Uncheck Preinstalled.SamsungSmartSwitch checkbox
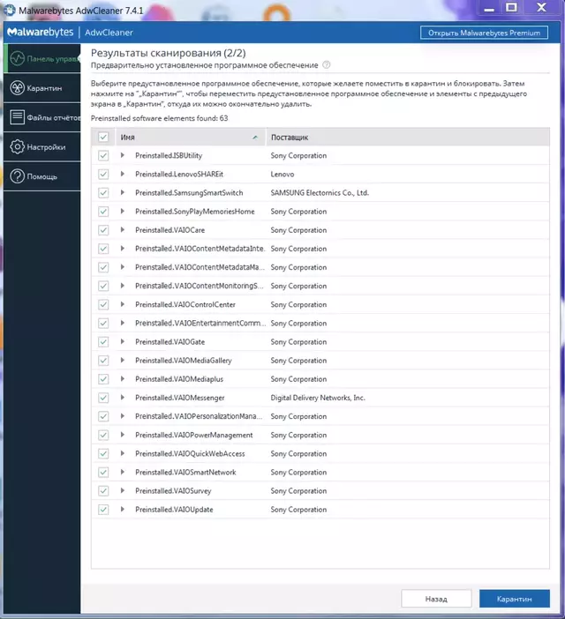Screen dimensions: 565x619 tap(103, 192)
